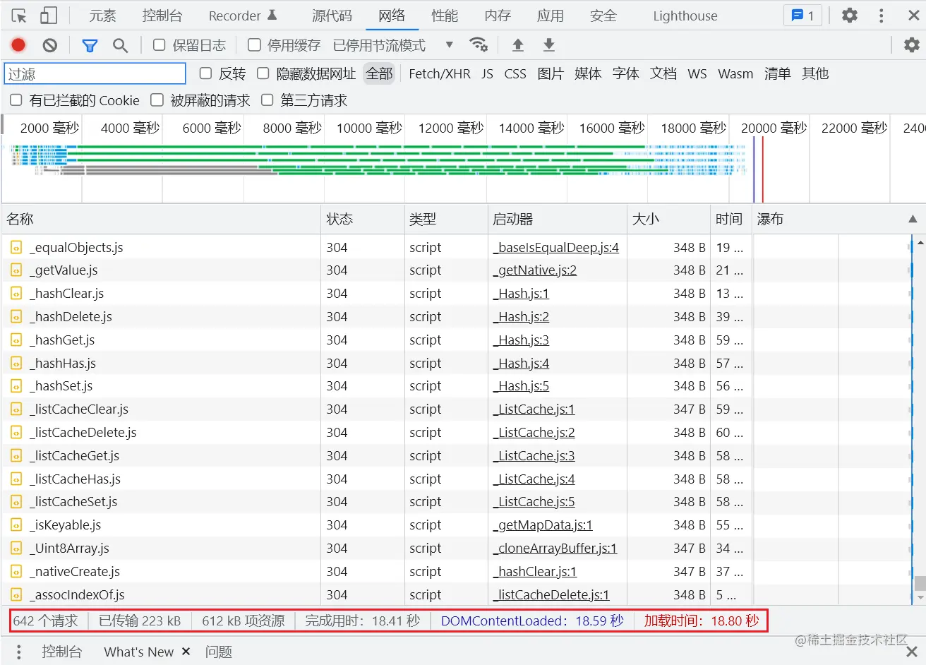This screenshot has height=665, width=926.
Task: Toggle the device toolbar icon
Action: [x=49, y=16]
